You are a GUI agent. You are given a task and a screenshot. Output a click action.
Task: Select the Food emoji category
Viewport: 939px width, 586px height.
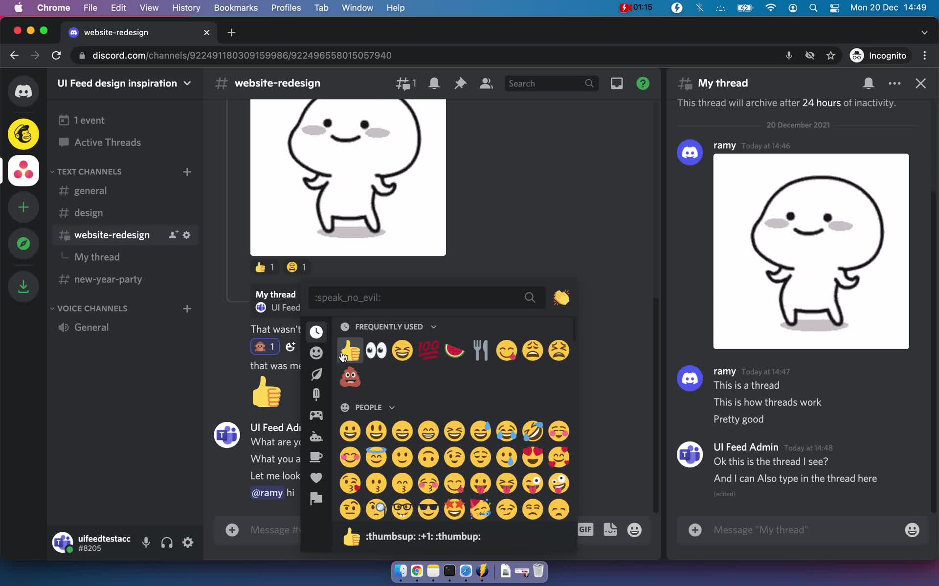[x=316, y=394]
